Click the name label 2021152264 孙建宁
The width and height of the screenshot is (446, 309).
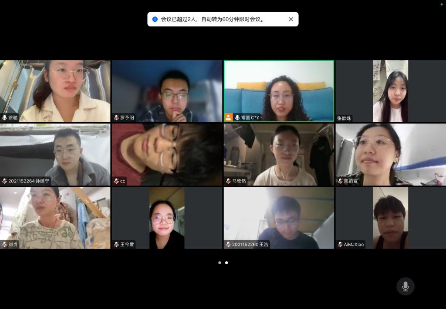pos(29,181)
